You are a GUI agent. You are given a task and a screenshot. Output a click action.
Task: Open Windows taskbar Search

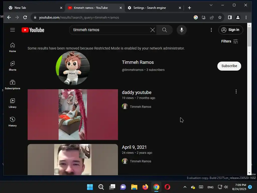click(x=101, y=187)
